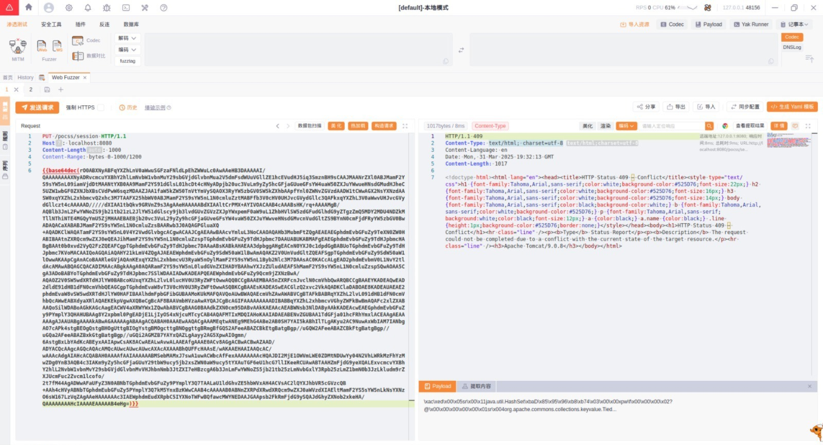Open the Web Fuzzer tool icon

(x=42, y=46)
